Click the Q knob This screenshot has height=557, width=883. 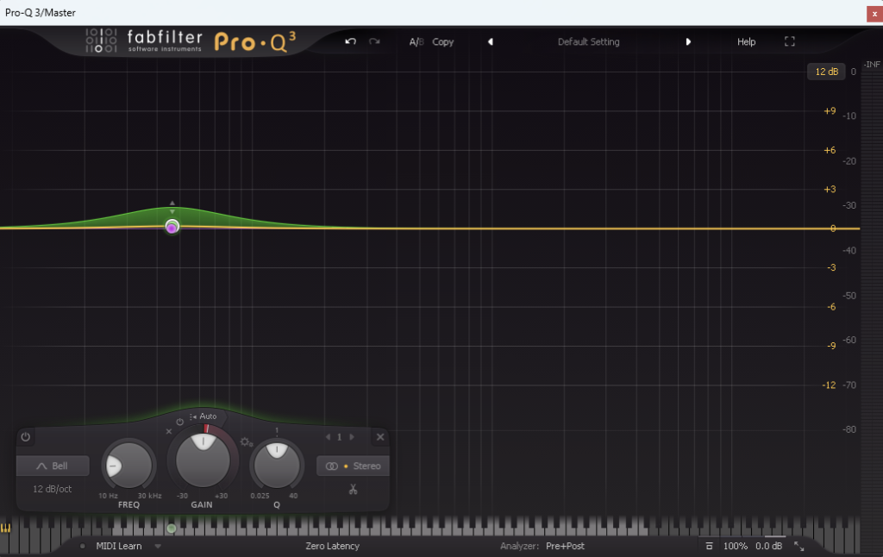(x=277, y=466)
